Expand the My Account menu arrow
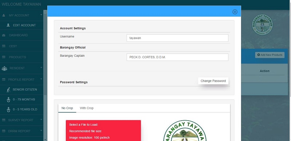This screenshot has width=291, height=141. coord(41,15)
